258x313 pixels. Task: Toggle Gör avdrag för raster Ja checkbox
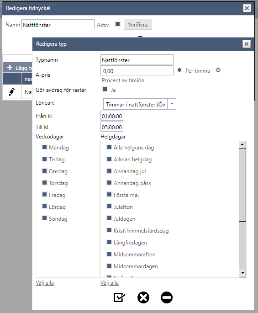pyautogui.click(x=105, y=89)
